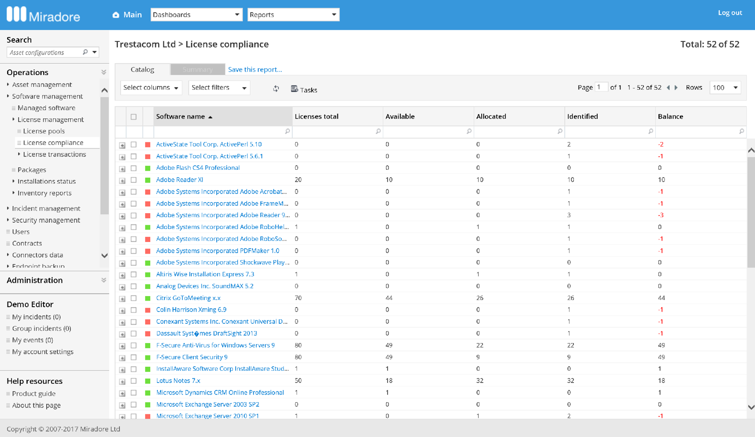This screenshot has width=755, height=437.
Task: Click the sidebar scroll up arrow
Action: [105, 90]
